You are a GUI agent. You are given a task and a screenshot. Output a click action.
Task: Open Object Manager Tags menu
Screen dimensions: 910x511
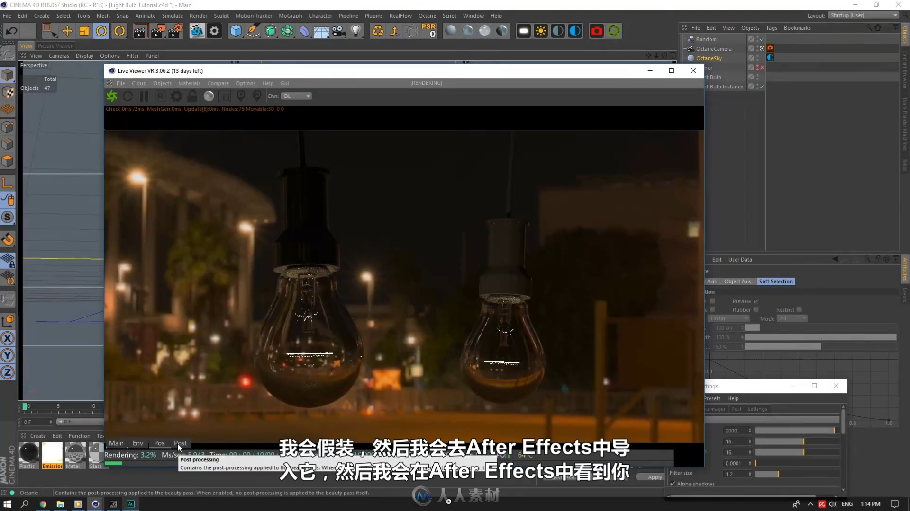click(772, 28)
